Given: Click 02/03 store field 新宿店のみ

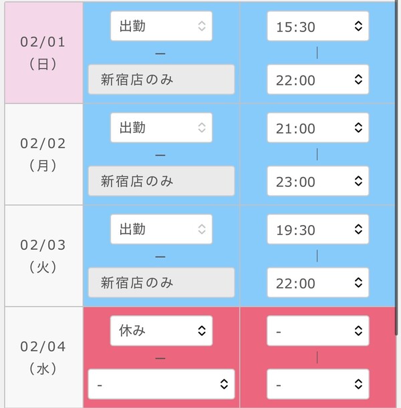Looking at the screenshot, I should (x=161, y=282).
